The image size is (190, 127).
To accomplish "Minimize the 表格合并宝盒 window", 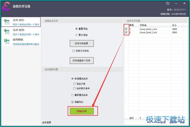I will pos(176,4).
